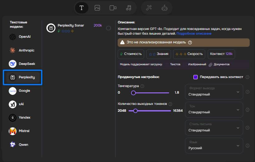Choose Anthropic from the models sidebar
This screenshot has height=162, width=255.
tap(22, 50)
